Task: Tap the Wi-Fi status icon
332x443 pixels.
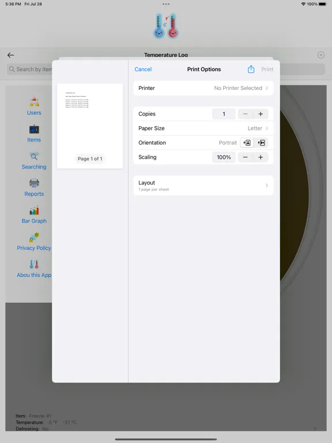Action: [x=303, y=4]
